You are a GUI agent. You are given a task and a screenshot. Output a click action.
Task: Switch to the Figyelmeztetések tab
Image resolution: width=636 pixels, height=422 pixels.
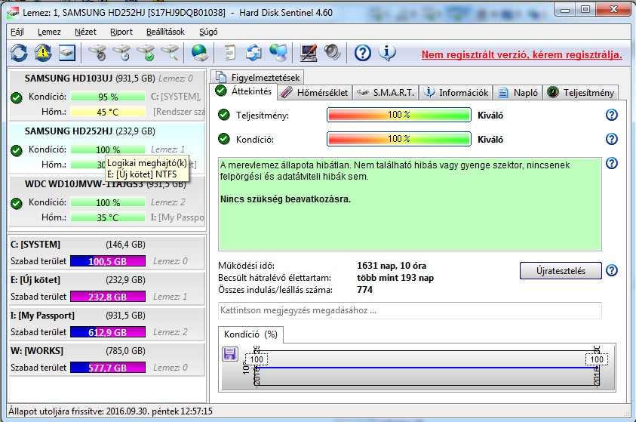[x=257, y=77]
